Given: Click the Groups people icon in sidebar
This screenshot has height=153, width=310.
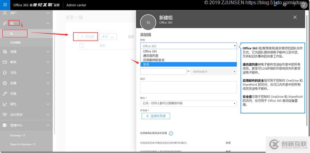Looking at the screenshot, I should click(x=5, y=24).
